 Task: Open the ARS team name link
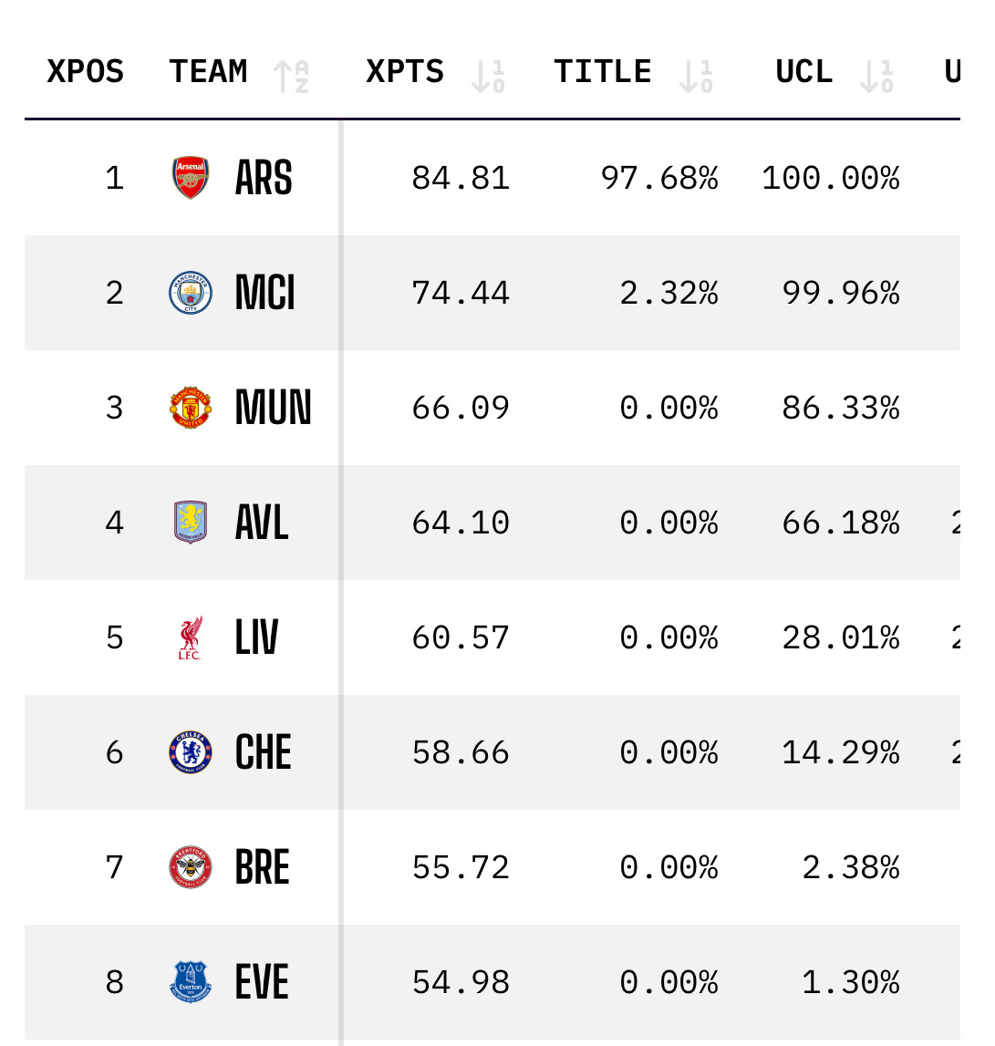(x=264, y=179)
